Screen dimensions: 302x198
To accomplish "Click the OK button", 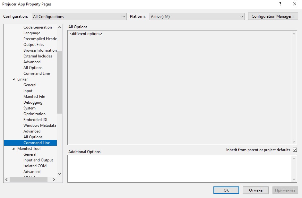I will (226, 190).
